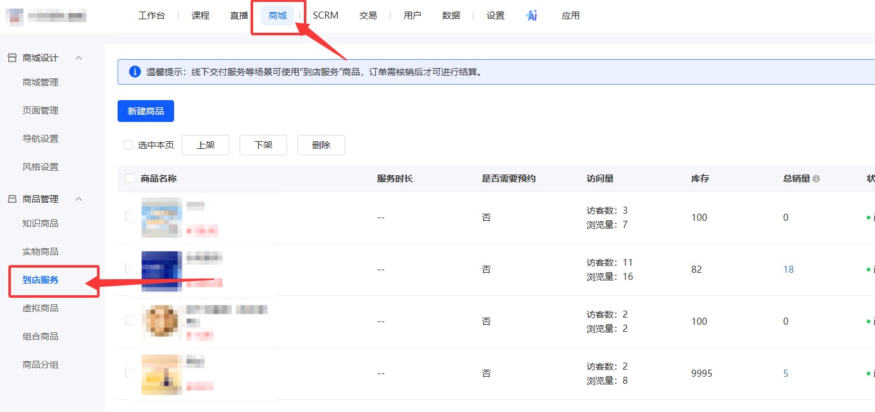Open 虚拟商品 in the sidebar

tap(40, 308)
